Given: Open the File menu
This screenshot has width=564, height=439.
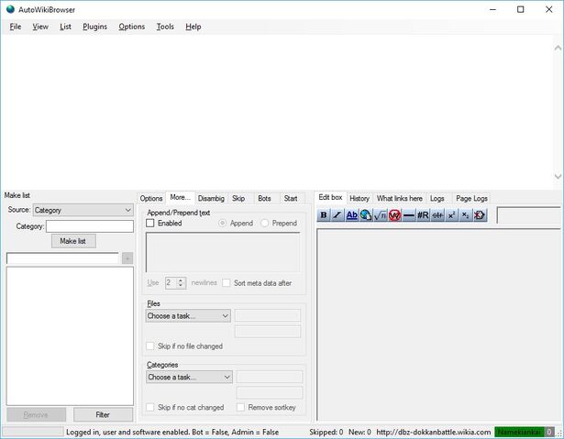Looking at the screenshot, I should (16, 27).
